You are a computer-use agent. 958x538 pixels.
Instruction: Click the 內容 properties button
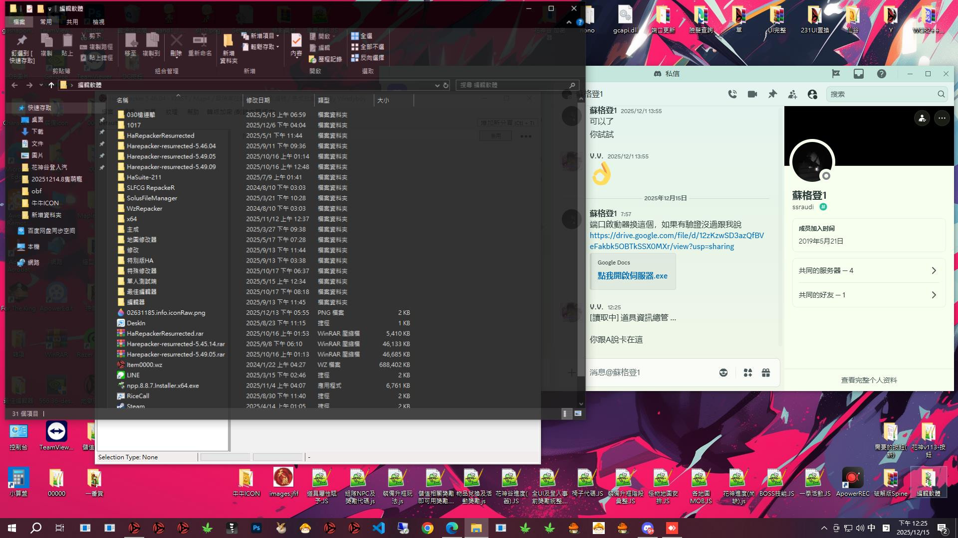[x=296, y=46]
